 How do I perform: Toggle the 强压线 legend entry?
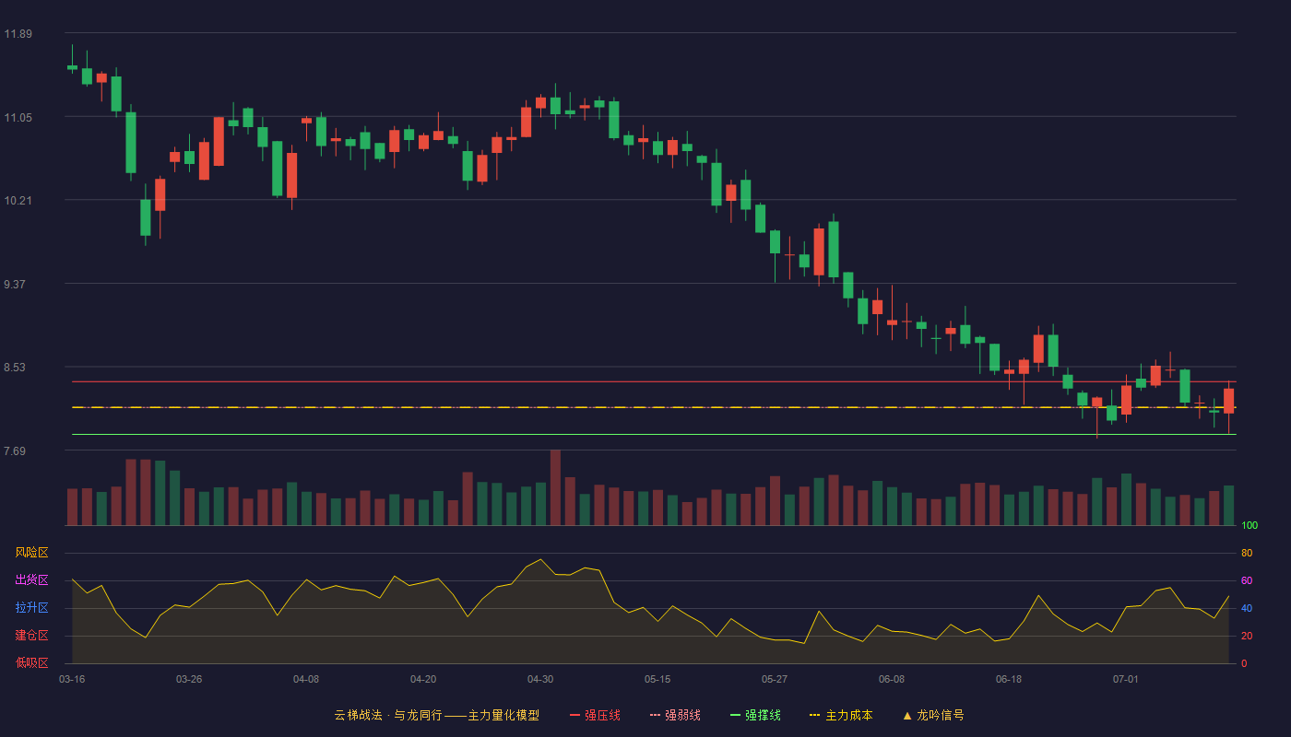595,715
